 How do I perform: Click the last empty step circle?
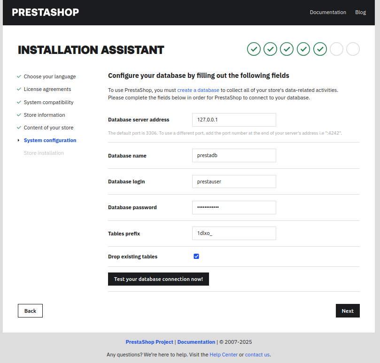pos(353,49)
